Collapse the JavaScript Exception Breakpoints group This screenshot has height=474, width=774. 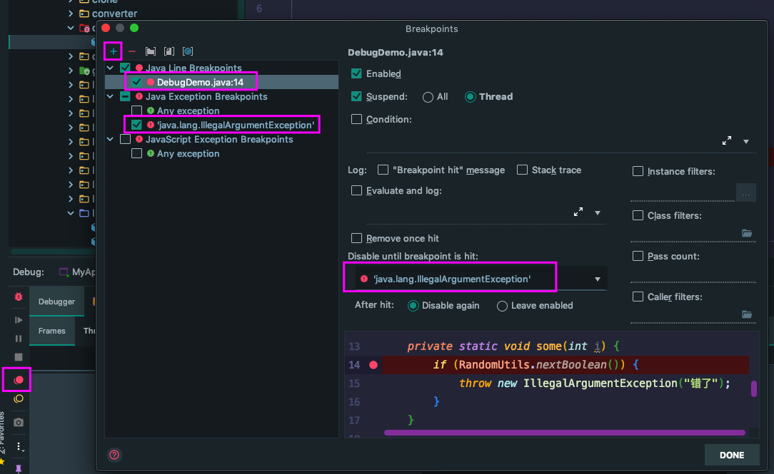tap(111, 139)
